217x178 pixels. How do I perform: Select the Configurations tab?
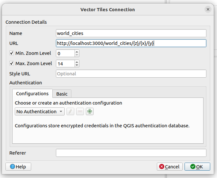32,94
